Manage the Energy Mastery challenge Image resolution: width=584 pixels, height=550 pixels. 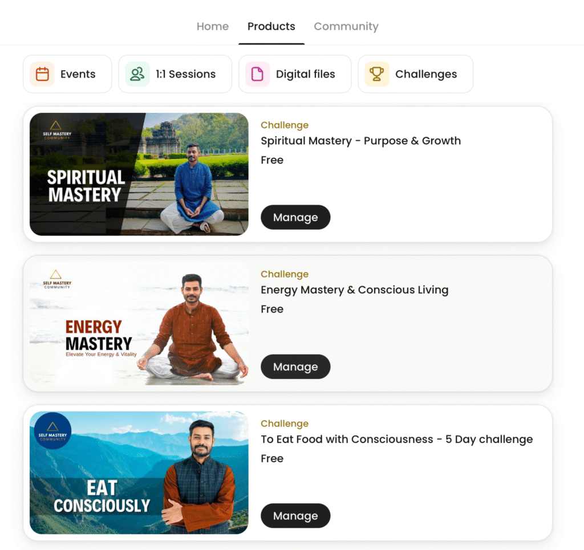(295, 366)
